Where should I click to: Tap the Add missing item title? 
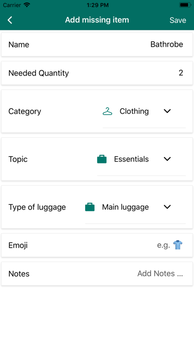point(97,20)
